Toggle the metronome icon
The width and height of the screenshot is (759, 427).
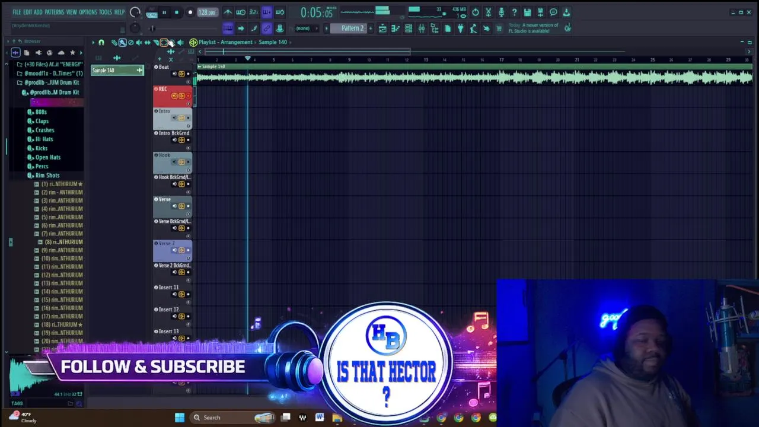pos(228,12)
